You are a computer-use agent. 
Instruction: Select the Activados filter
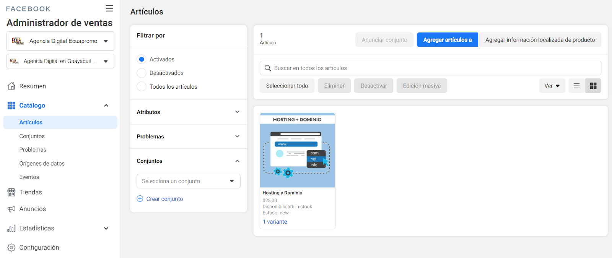point(142,59)
